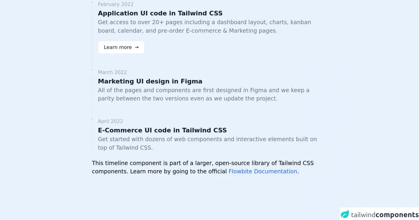Viewport: 419px width, 220px height.
Task: Click the tailwindcomponents brand text
Action: point(384,215)
